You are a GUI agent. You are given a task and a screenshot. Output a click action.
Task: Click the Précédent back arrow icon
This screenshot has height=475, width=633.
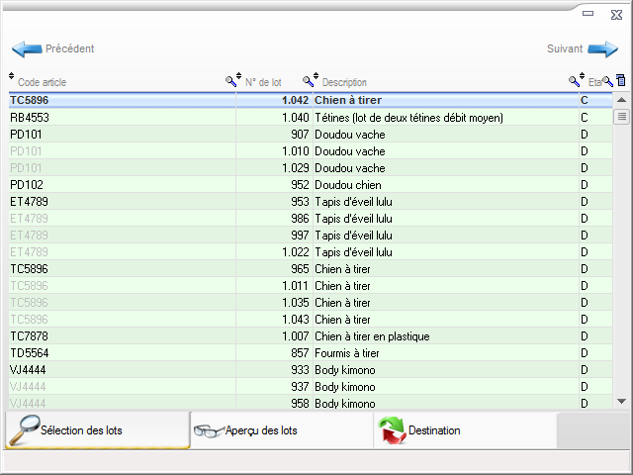[x=26, y=48]
